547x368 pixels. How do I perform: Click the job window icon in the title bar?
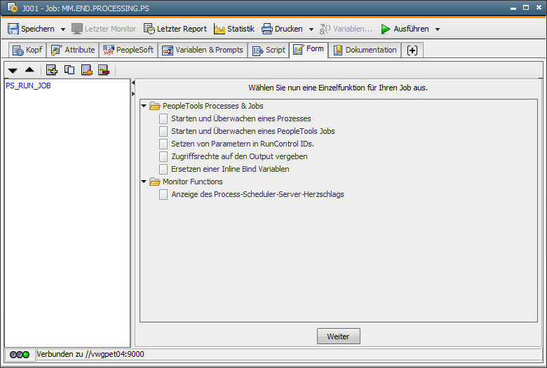point(12,8)
